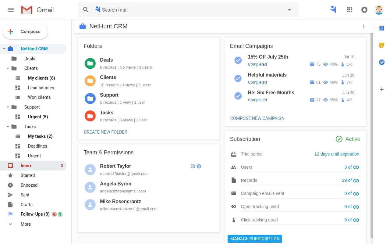Open Deadlines view under Tasks

[37, 146]
